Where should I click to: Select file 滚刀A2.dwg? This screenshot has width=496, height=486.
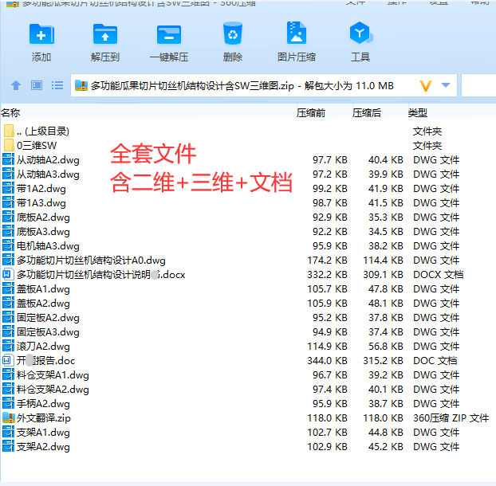tap(43, 347)
